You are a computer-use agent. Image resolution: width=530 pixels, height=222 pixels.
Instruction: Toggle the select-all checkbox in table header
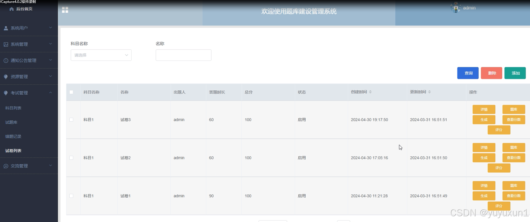[71, 92]
